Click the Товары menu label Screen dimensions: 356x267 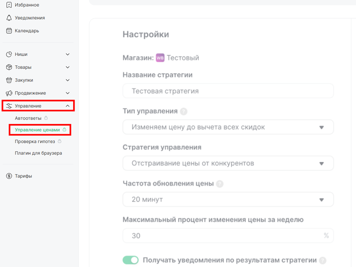pyautogui.click(x=23, y=67)
